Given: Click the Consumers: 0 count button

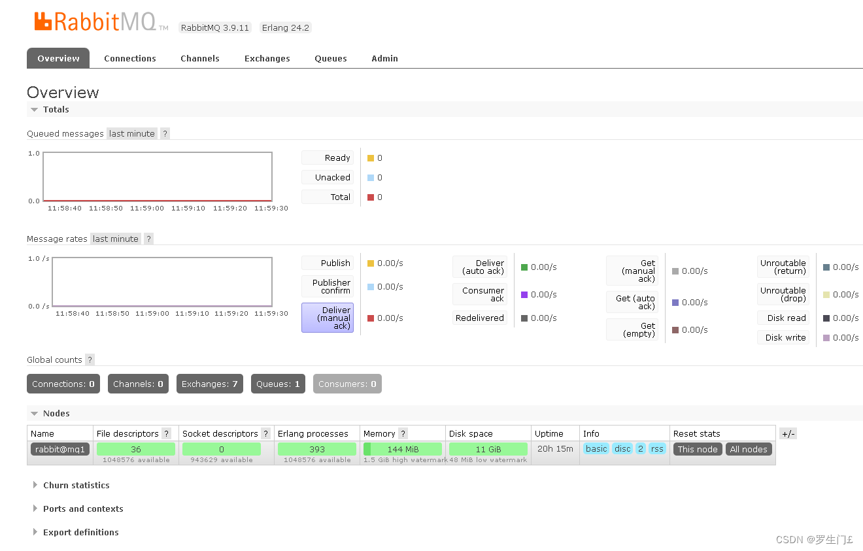Looking at the screenshot, I should click(x=347, y=384).
